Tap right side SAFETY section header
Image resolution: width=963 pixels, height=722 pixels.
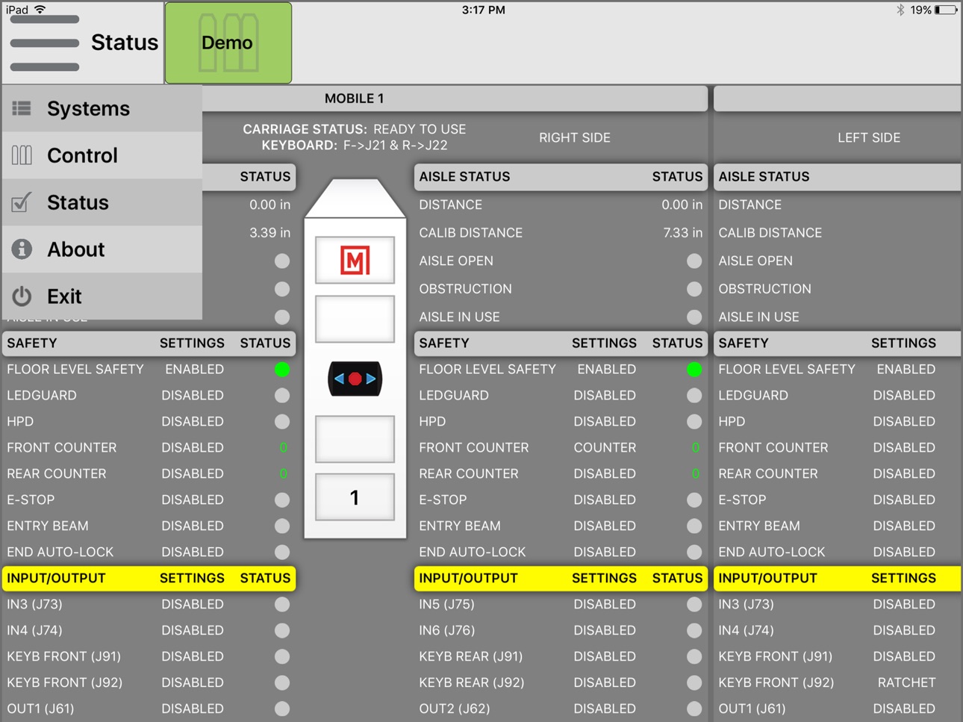click(561, 343)
